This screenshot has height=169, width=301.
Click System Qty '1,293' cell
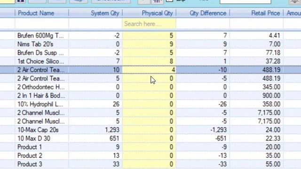pos(95,130)
